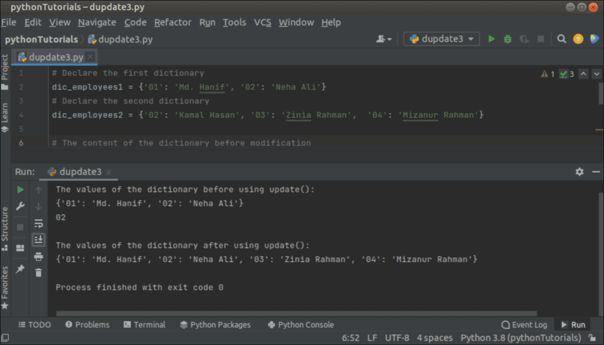Run dupdate3 with the green toolbar play icon
Image resolution: width=604 pixels, height=345 pixels.
pos(491,39)
